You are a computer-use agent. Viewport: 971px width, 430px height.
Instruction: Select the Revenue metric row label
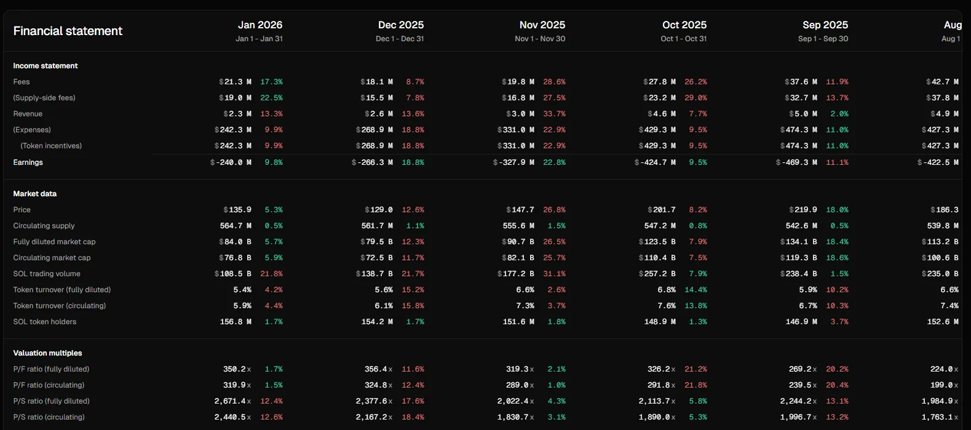(x=28, y=114)
